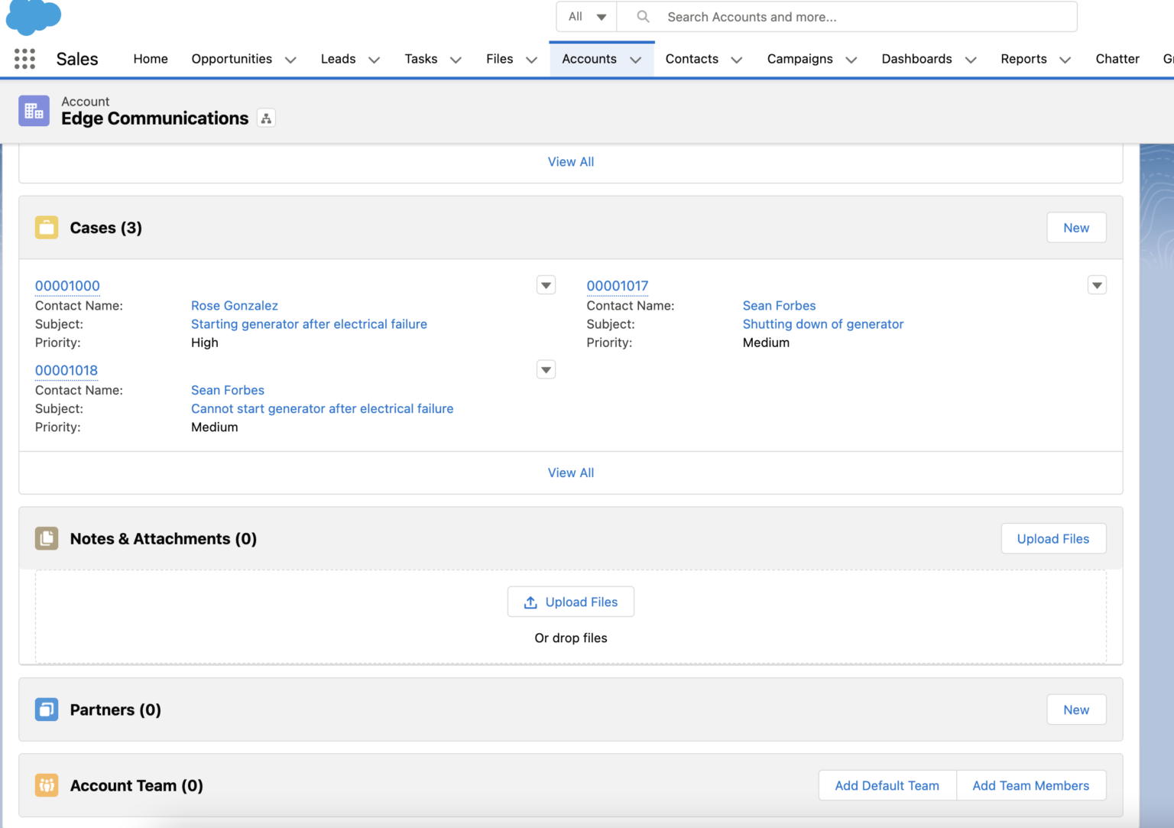Click the Notes & Attachments panel icon

pos(47,538)
